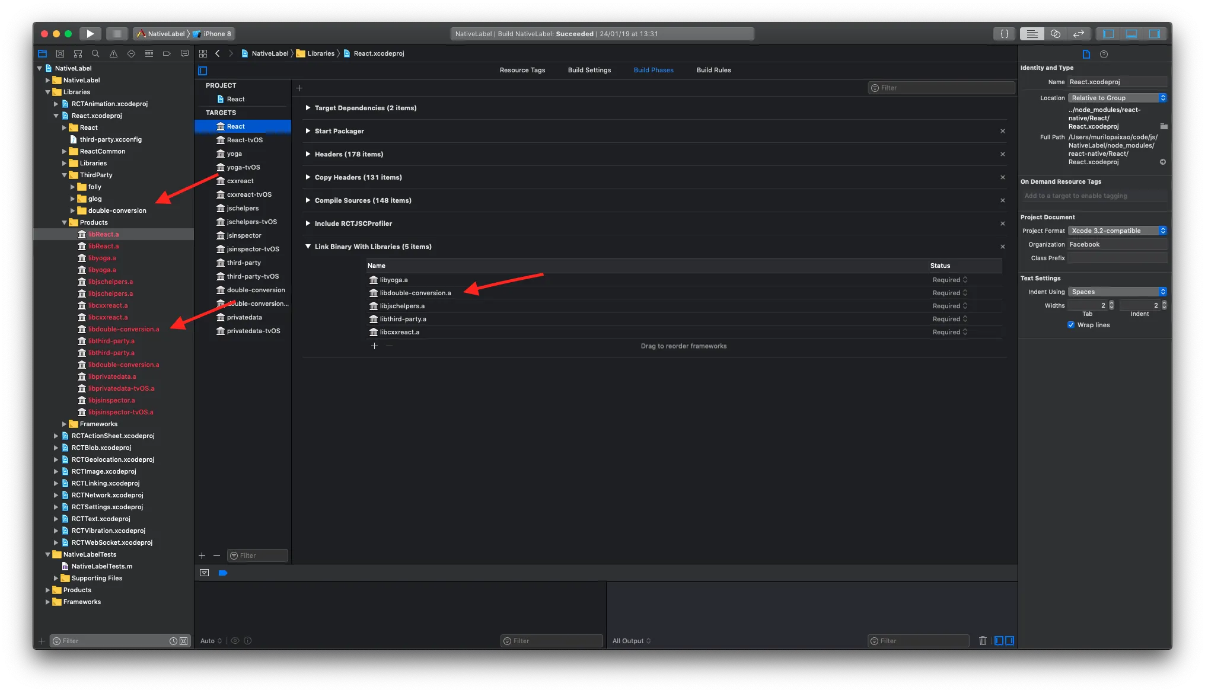This screenshot has height=693, width=1205.
Task: Add library with plus button below list
Action: [x=374, y=346]
